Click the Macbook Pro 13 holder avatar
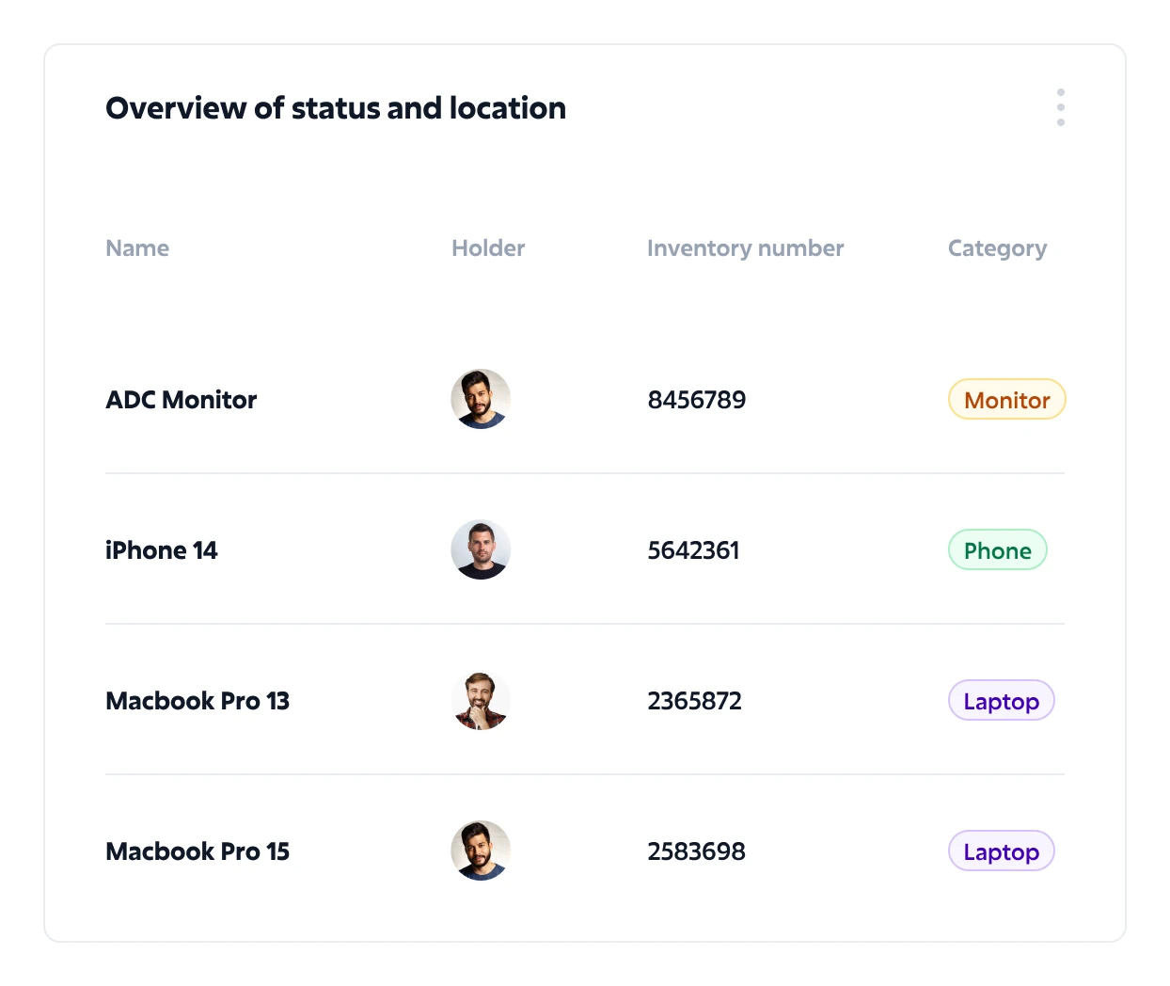The width and height of the screenshot is (1170, 986). coord(481,701)
